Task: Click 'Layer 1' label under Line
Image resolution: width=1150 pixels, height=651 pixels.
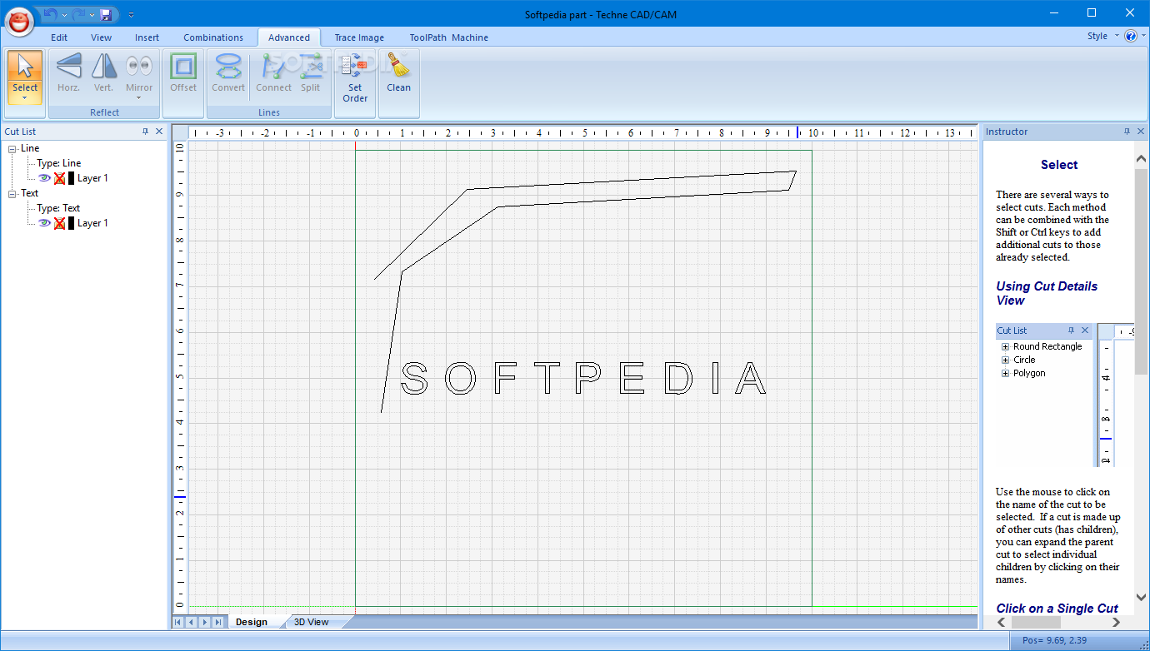Action: pos(92,178)
